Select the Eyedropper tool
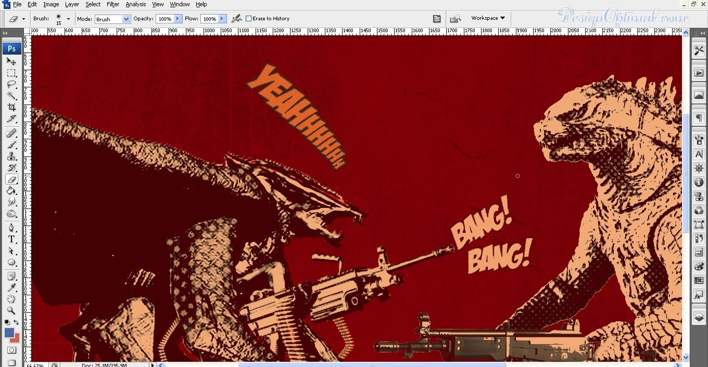 point(11,287)
